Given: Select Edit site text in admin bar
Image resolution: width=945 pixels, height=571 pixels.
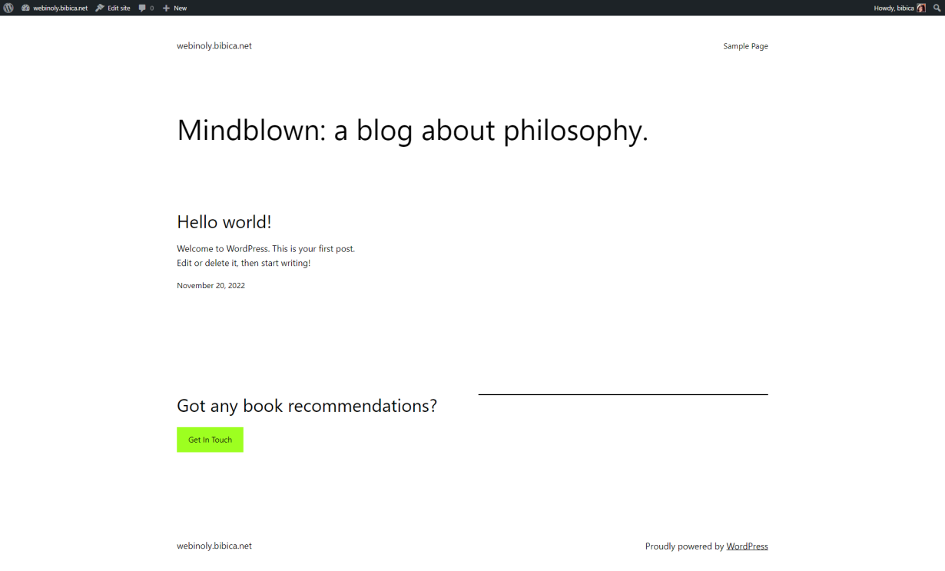Looking at the screenshot, I should 118,8.
